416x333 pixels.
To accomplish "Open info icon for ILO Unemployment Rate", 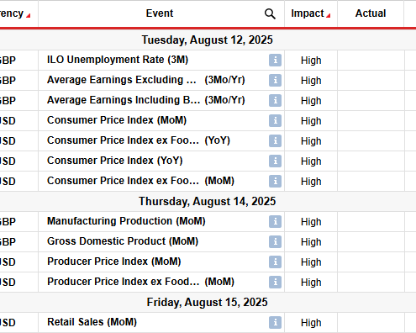I will (275, 60).
